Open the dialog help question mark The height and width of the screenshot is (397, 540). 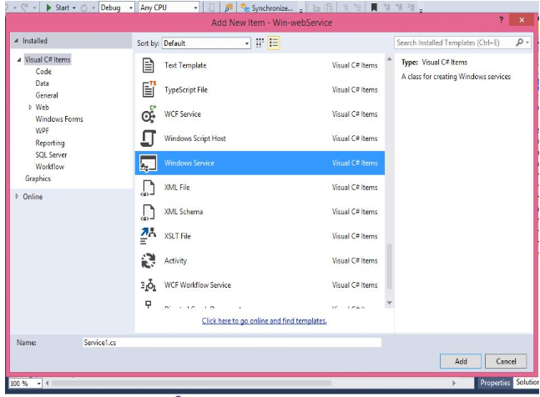501,20
